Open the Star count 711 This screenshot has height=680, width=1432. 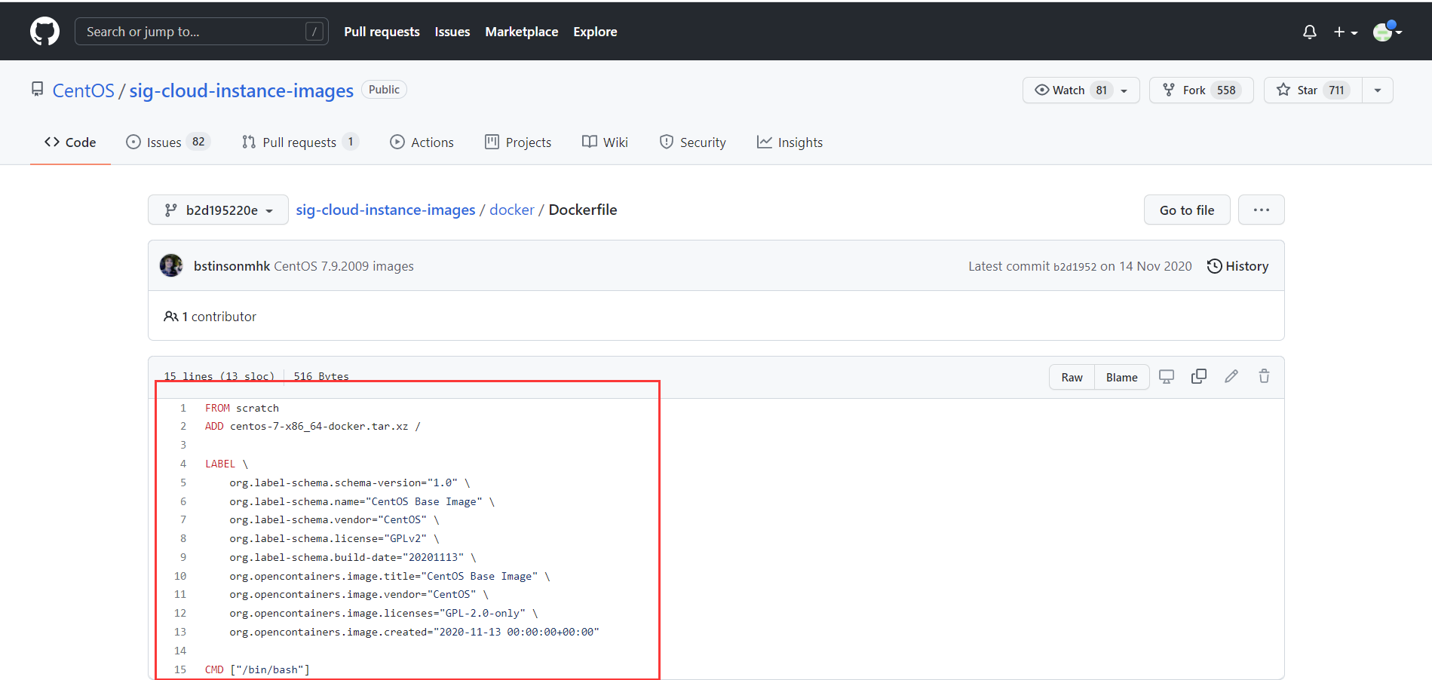(1336, 90)
